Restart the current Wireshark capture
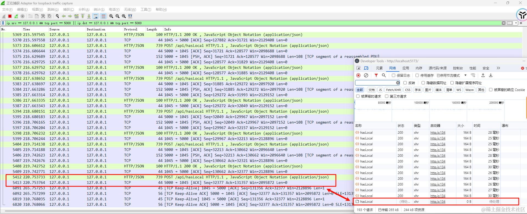The width and height of the screenshot is (527, 214). coord(16,16)
